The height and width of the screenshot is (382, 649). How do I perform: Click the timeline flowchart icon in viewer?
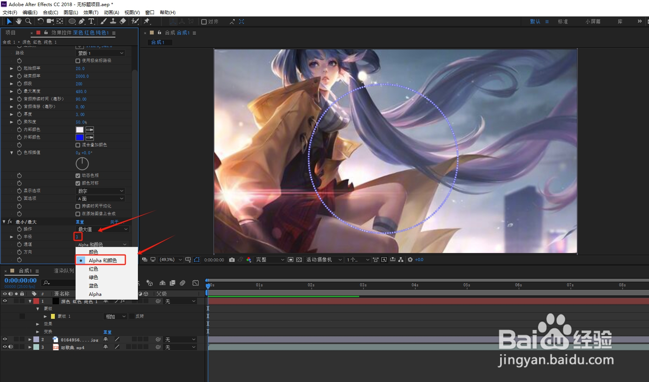(x=401, y=260)
